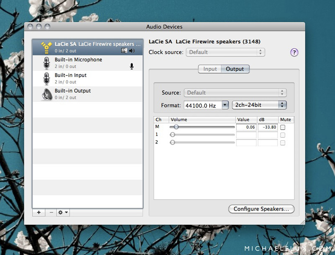Click the master Value field 0.06

246,127
